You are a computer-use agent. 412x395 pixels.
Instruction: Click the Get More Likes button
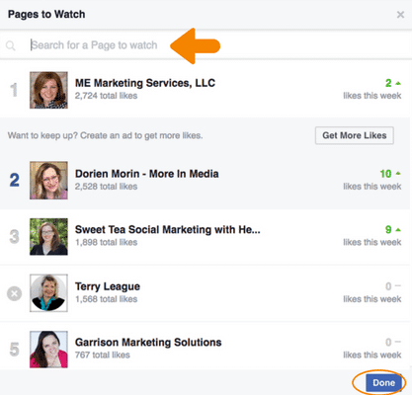coord(355,135)
